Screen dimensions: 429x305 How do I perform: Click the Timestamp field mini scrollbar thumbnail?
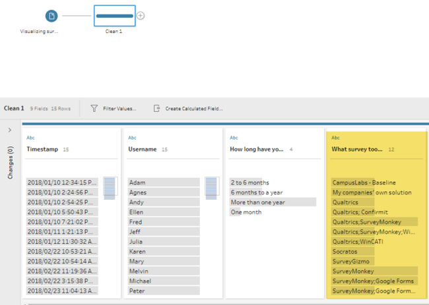[x=110, y=187]
